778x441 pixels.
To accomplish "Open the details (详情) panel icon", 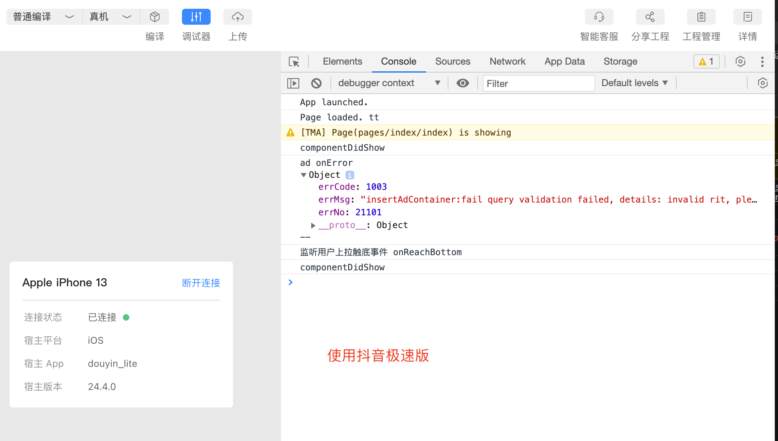I will pyautogui.click(x=747, y=17).
